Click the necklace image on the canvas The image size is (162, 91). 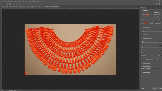click(70, 50)
